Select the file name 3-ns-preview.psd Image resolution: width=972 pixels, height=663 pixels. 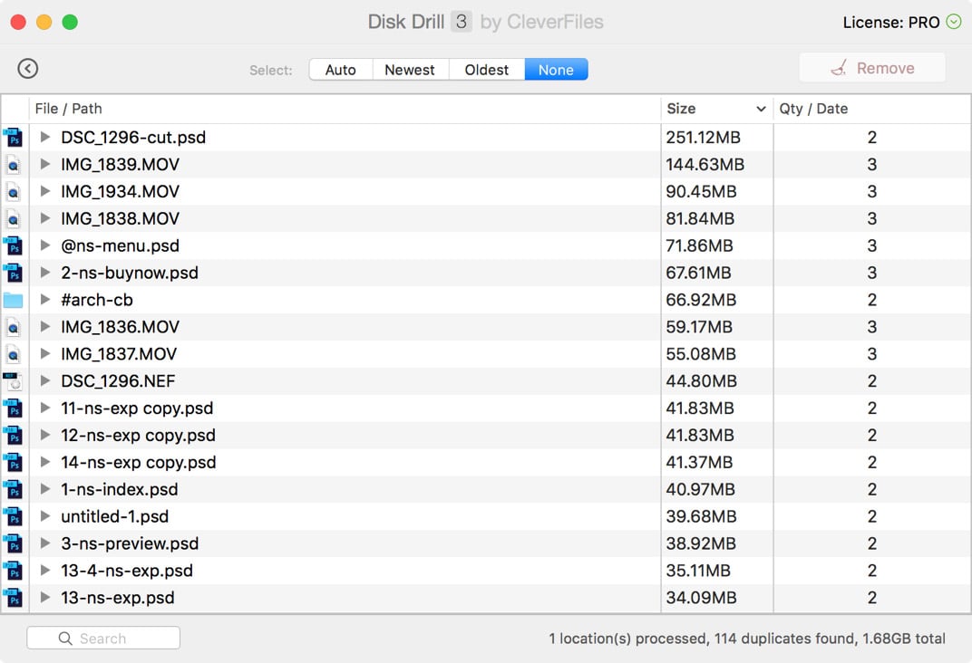point(130,543)
